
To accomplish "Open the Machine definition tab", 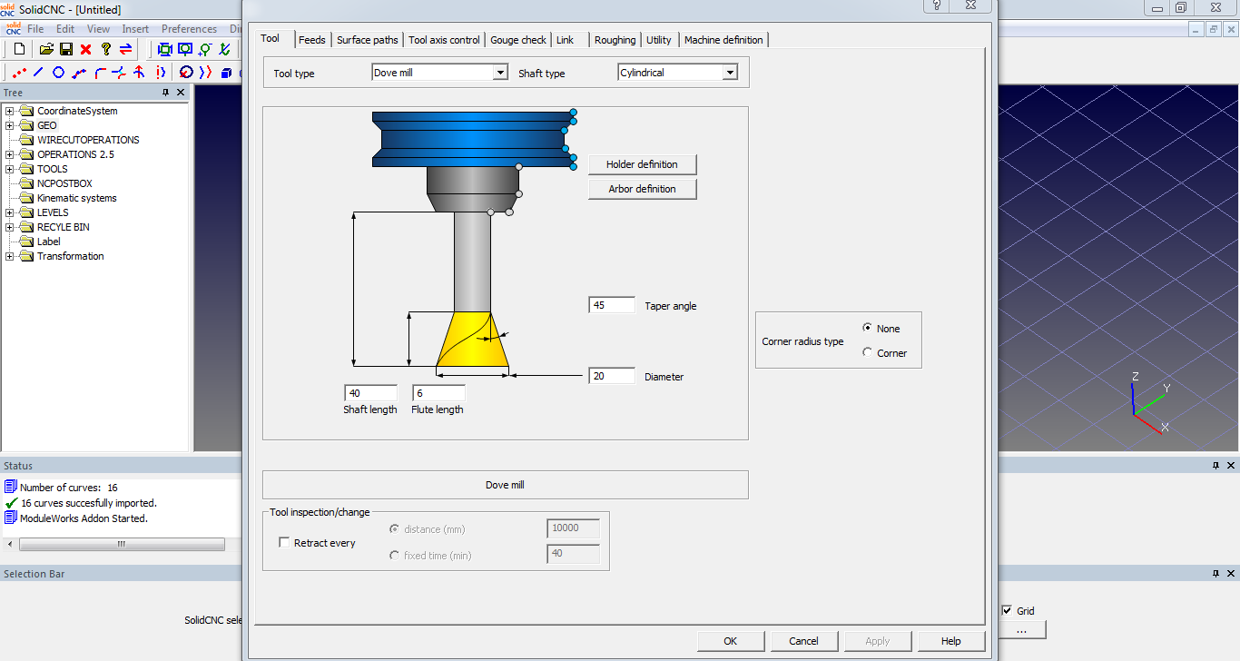I will 723,40.
